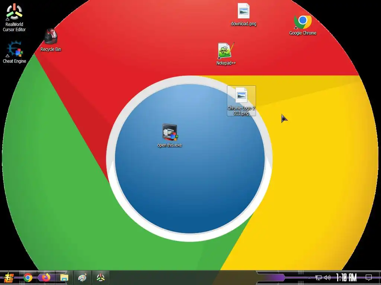Show hidden system tray icons

(x=309, y=278)
